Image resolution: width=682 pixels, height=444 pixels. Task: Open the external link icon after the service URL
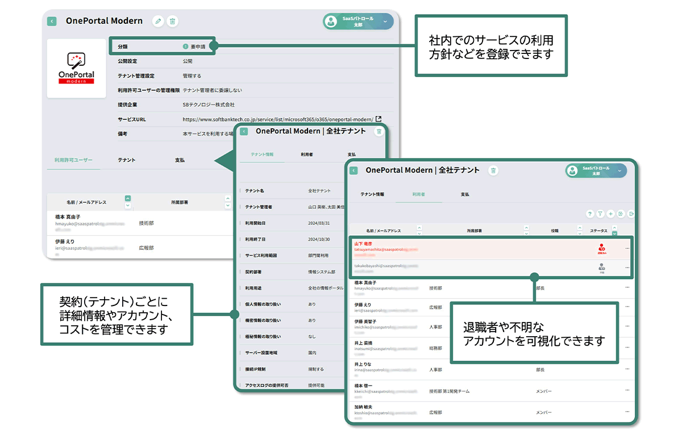pos(379,119)
